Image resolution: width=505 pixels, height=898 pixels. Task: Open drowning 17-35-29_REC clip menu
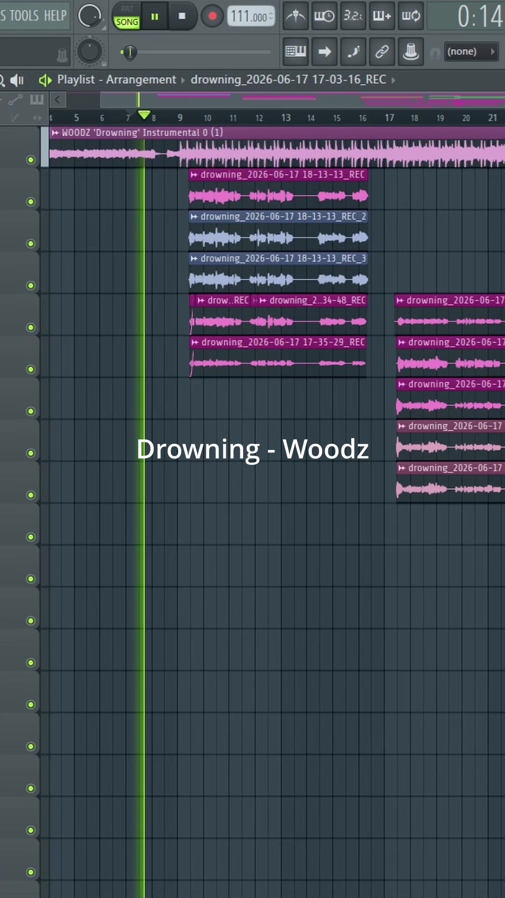coord(195,342)
